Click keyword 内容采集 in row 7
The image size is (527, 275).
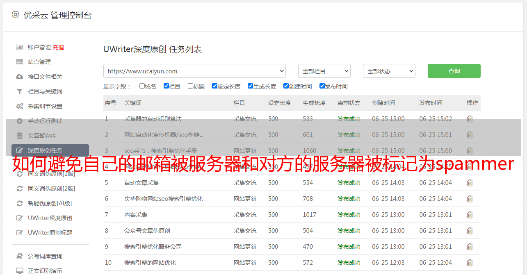click(136, 215)
